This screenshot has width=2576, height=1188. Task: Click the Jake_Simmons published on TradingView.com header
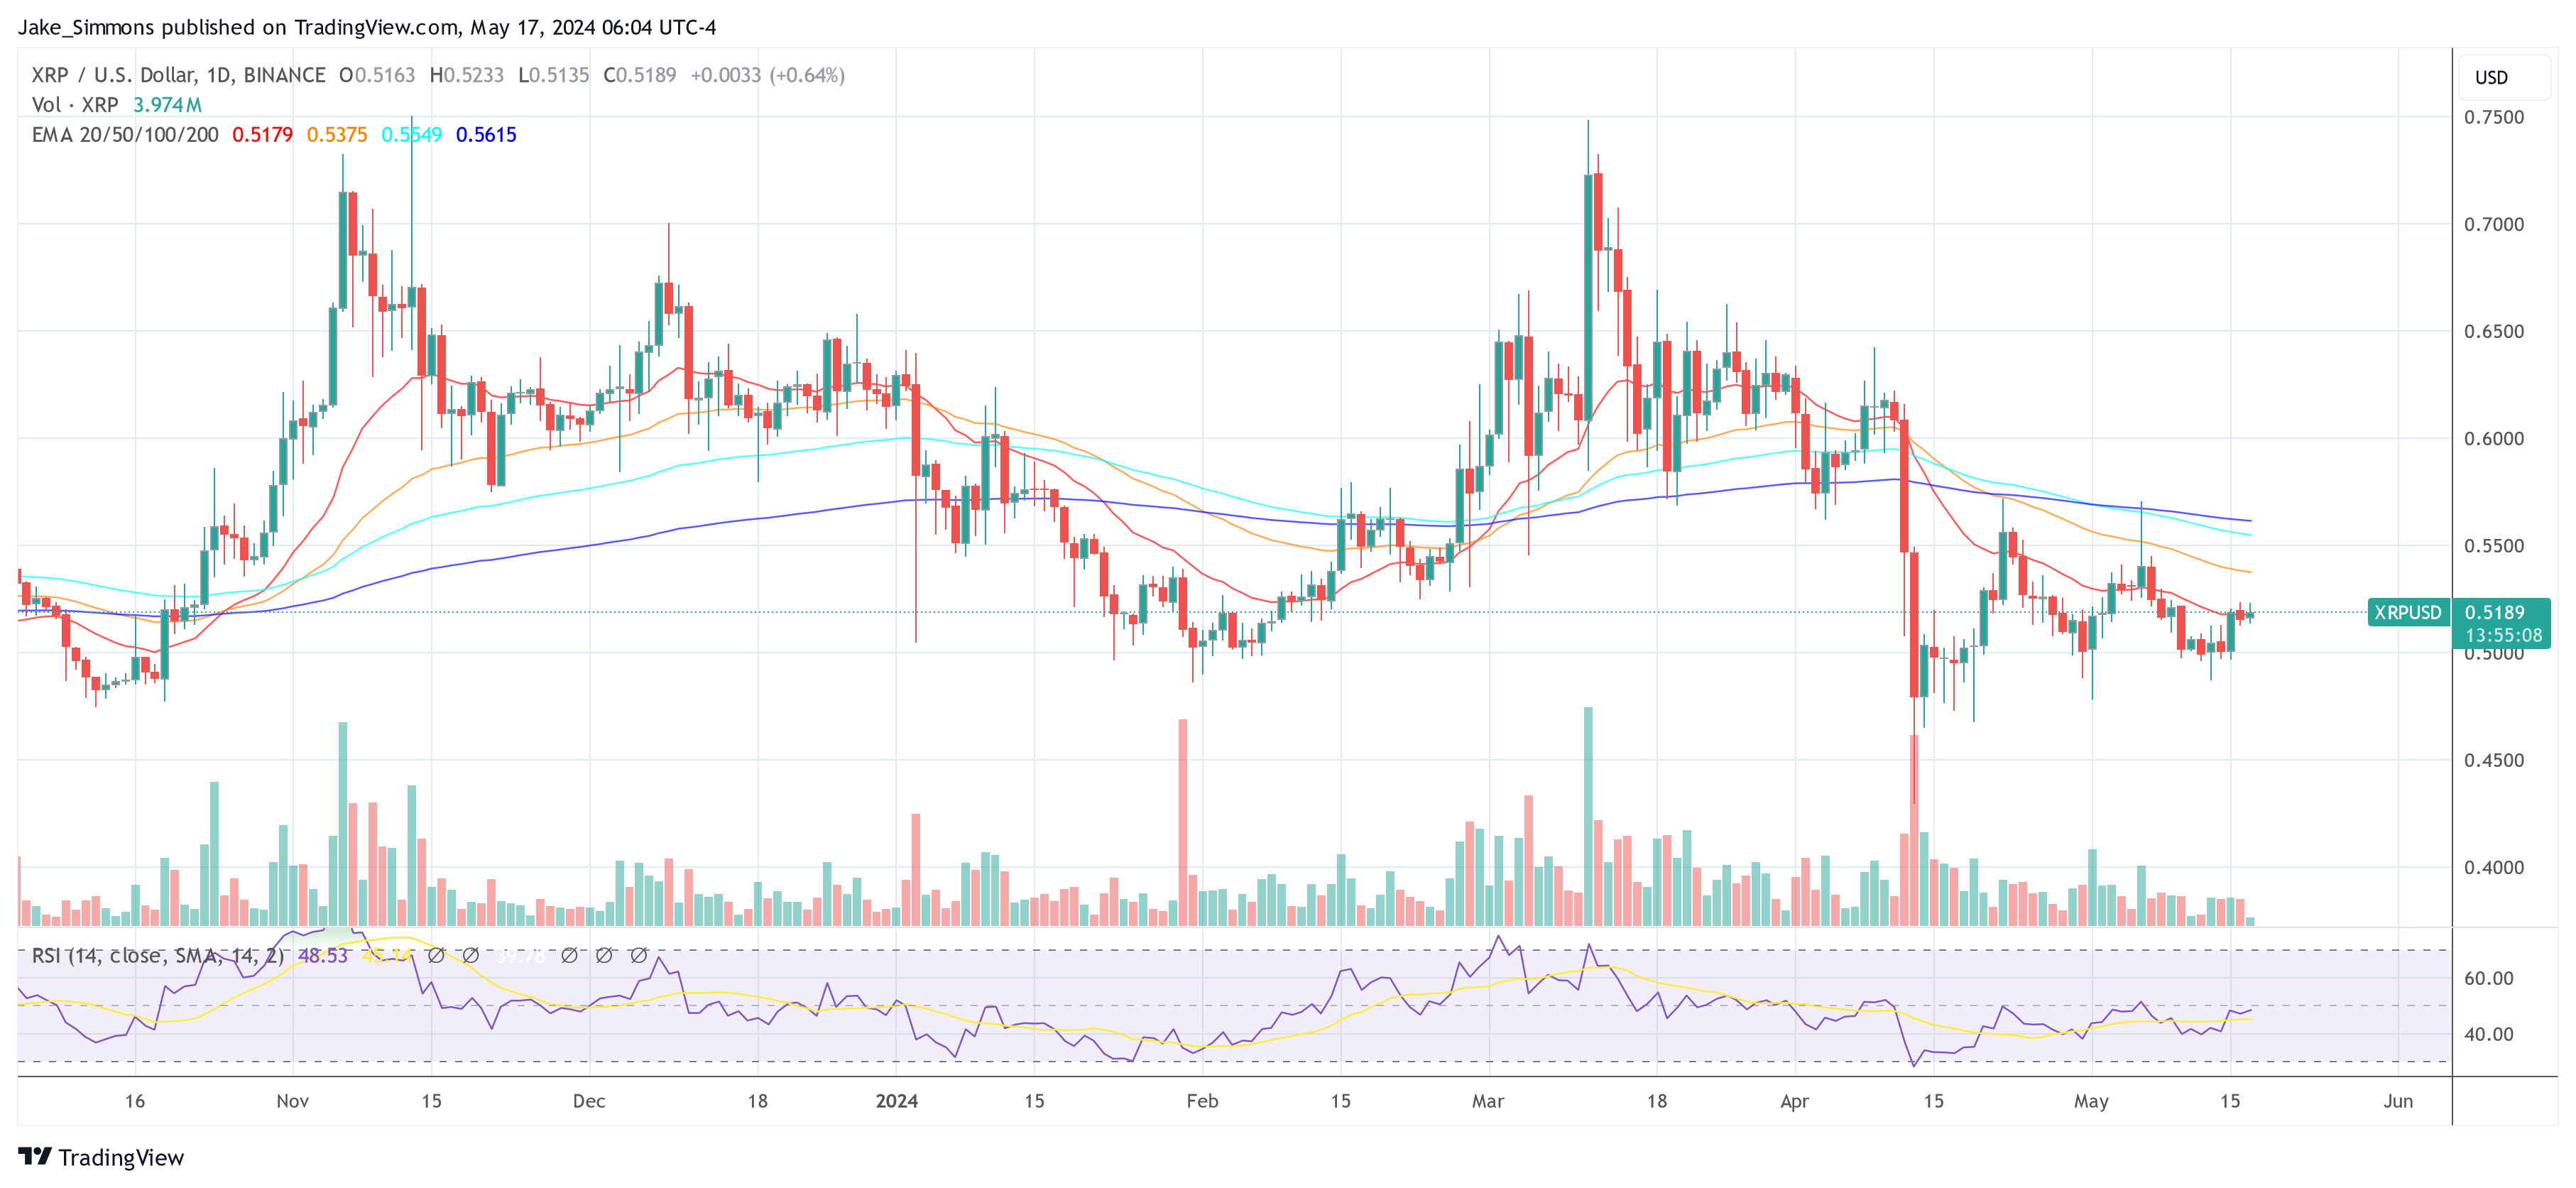point(367,27)
